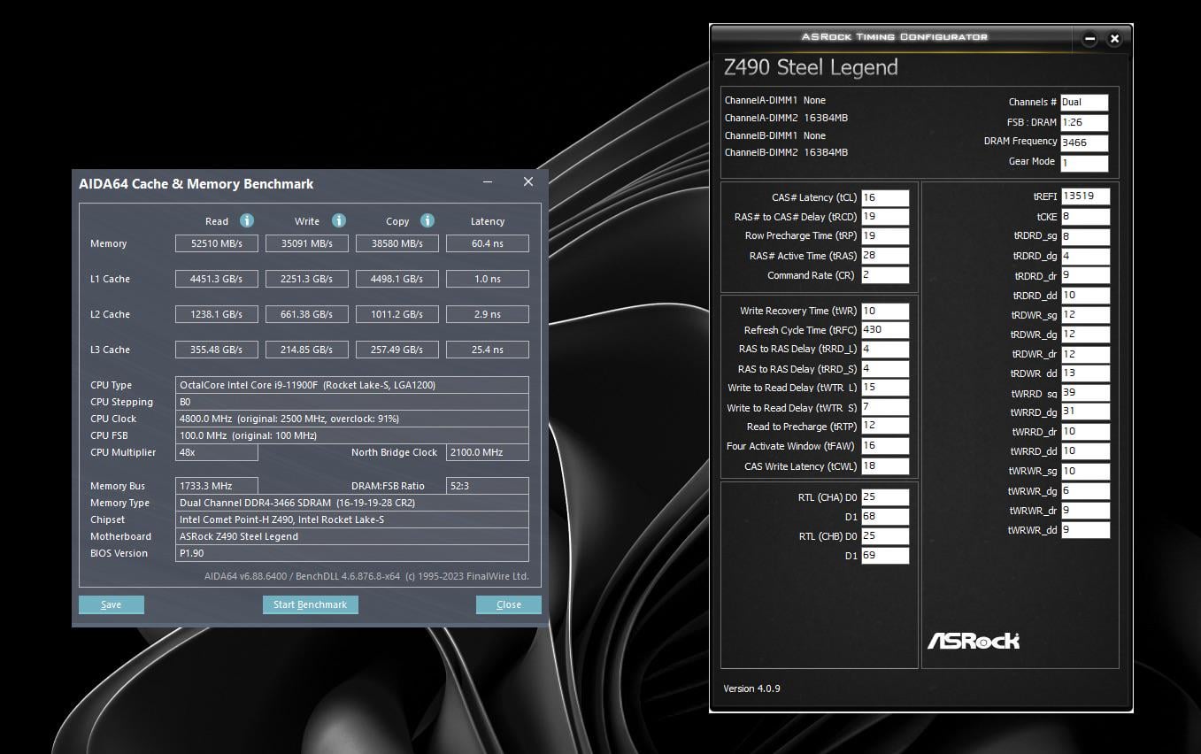Select the tRRD_L value field
Image resolution: width=1201 pixels, height=754 pixels.
885,349
